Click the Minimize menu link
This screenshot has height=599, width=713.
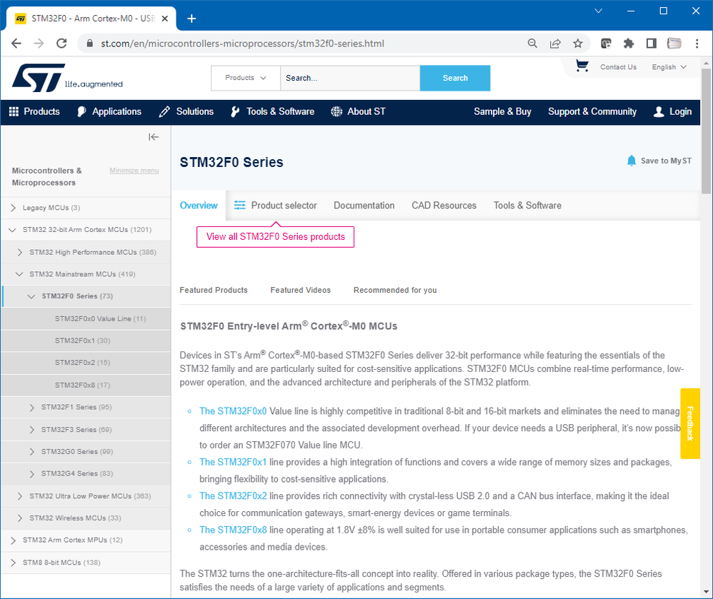click(134, 171)
